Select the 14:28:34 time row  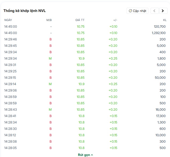tap(85, 122)
